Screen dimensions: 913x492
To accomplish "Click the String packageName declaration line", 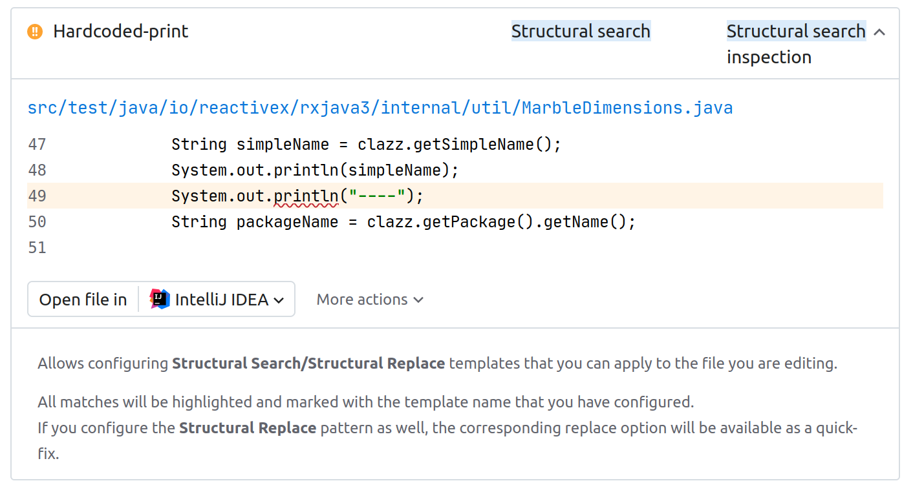I will pyautogui.click(x=403, y=222).
